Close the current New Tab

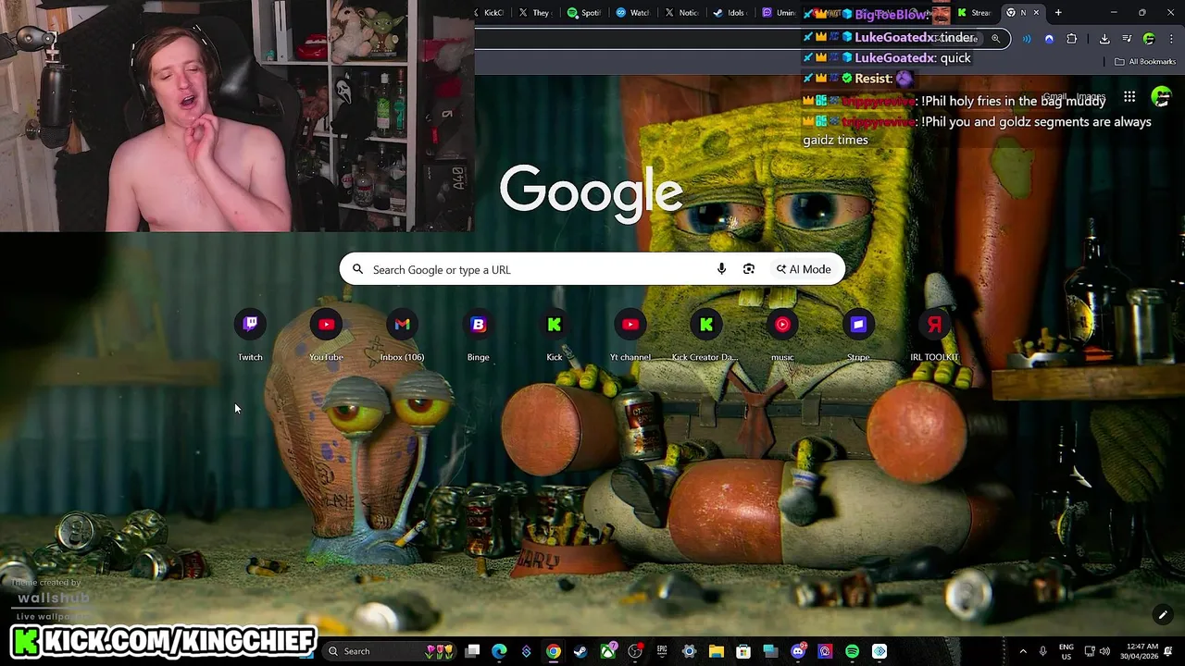(x=1036, y=13)
